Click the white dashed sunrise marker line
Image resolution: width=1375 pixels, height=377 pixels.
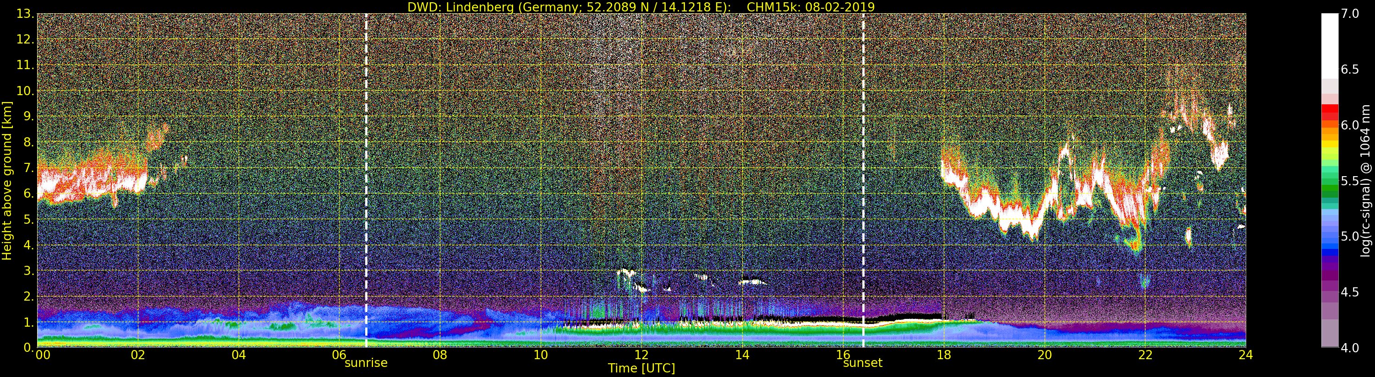point(366,180)
